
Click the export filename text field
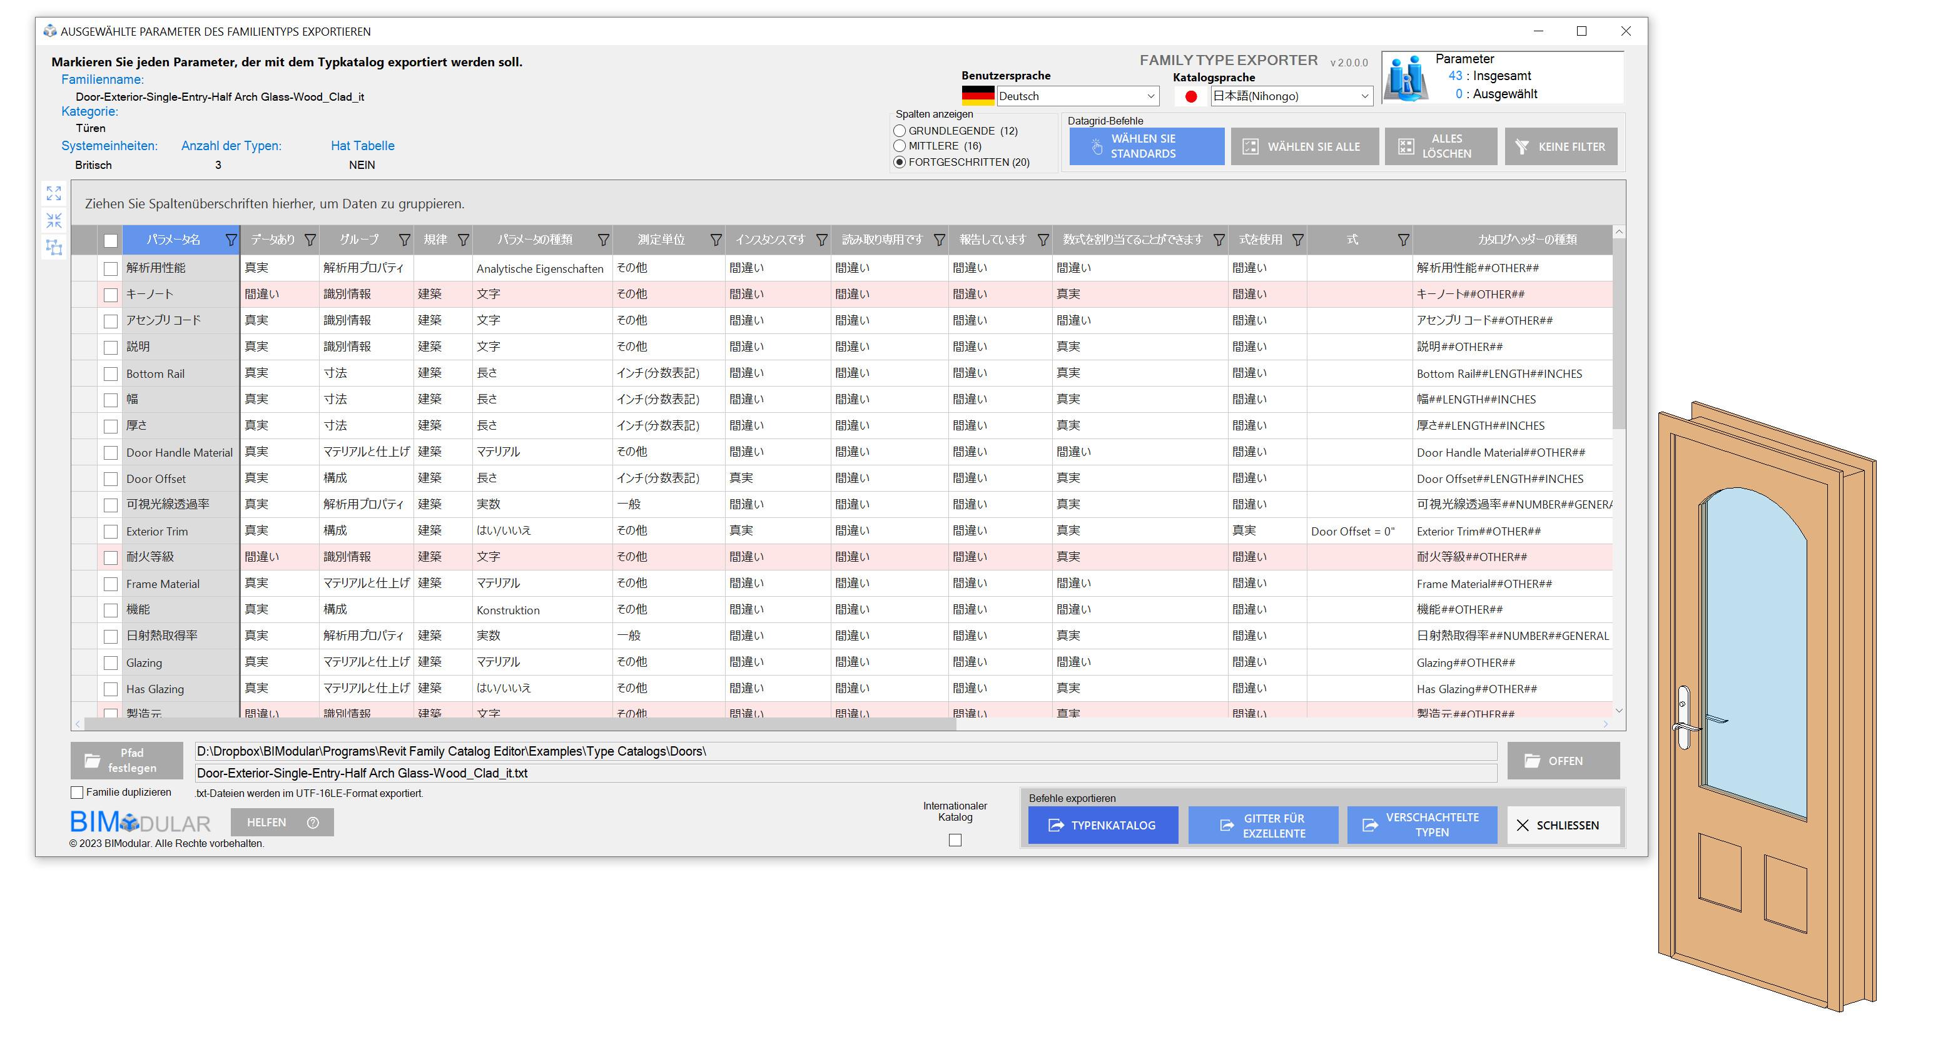click(844, 773)
